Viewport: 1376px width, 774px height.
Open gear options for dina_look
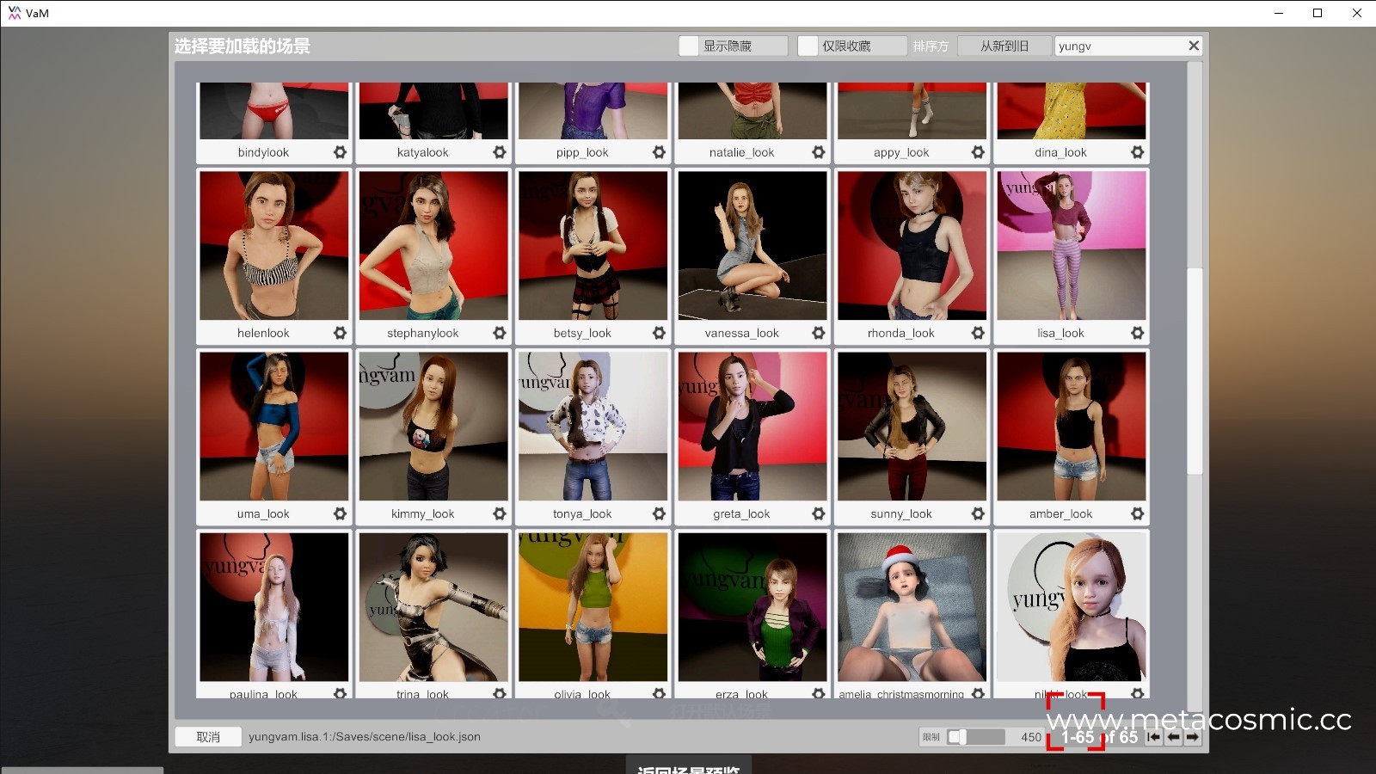pos(1138,152)
